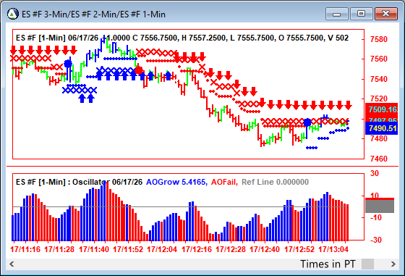Maximize the ES #F chart window
405x276 pixels.
[x=362, y=14]
